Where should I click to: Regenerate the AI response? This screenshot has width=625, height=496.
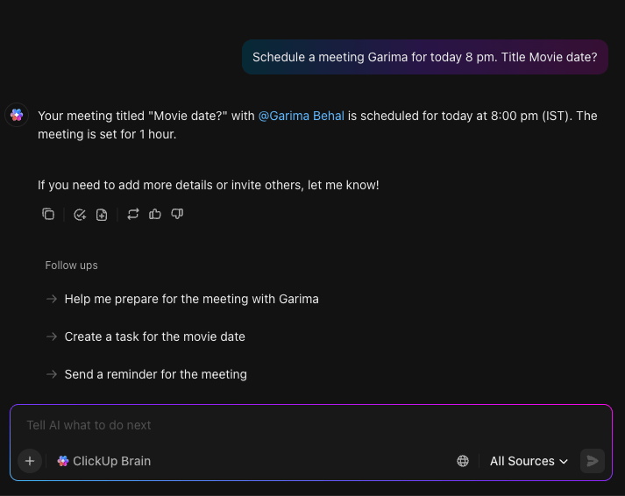[x=132, y=215]
